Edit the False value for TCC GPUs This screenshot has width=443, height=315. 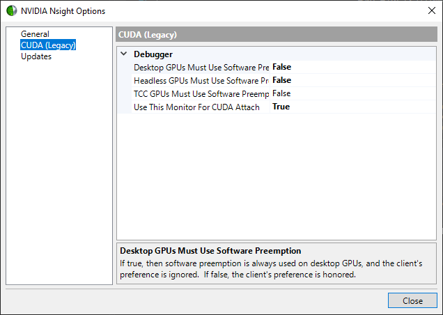[352, 93]
